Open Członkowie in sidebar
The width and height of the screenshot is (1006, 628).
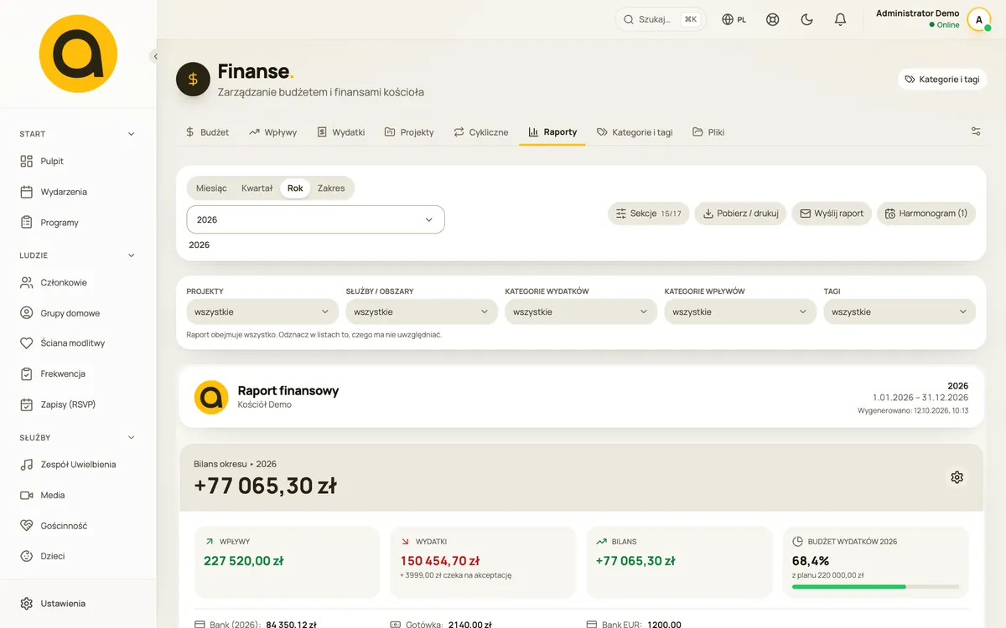pyautogui.click(x=78, y=283)
